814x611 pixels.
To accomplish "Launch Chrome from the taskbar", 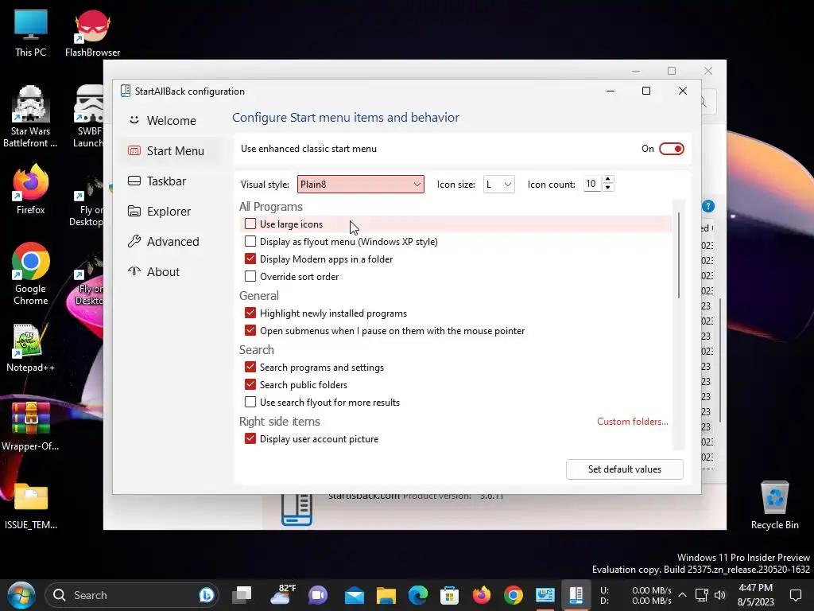I will click(513, 595).
